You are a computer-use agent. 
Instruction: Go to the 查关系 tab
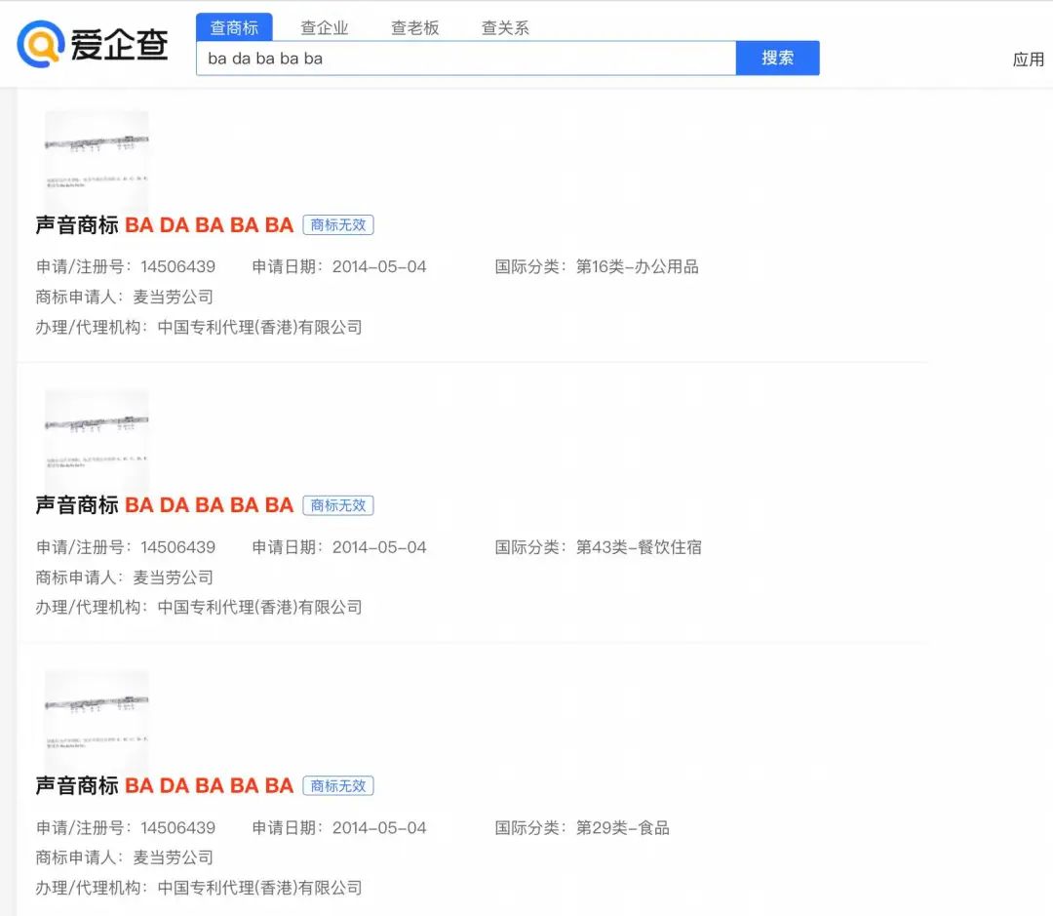505,27
